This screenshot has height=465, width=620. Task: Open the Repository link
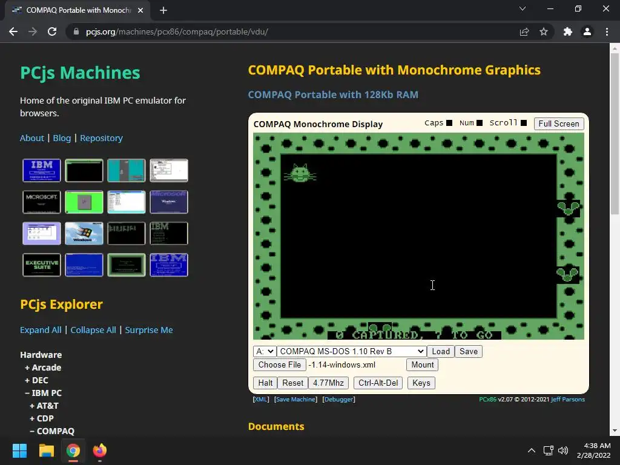click(x=101, y=138)
